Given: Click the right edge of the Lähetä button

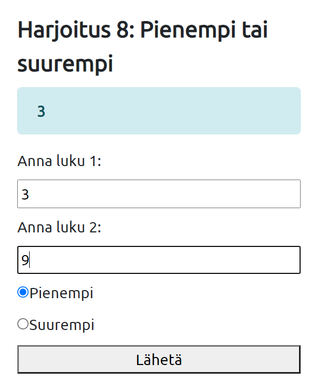Looking at the screenshot, I should [295, 359].
